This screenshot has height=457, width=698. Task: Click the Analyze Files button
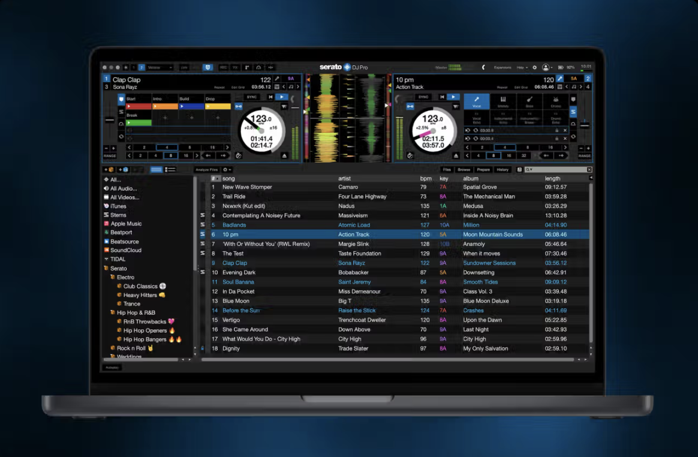click(x=206, y=170)
